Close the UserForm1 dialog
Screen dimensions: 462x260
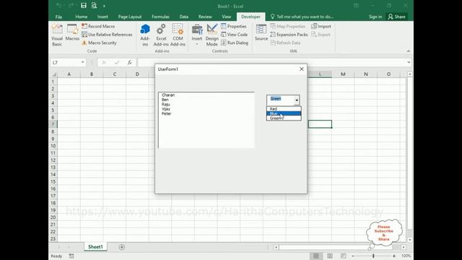coord(302,69)
